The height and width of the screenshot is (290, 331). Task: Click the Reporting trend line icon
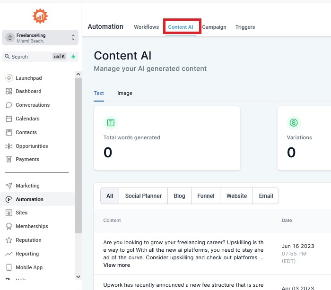pyautogui.click(x=9, y=254)
